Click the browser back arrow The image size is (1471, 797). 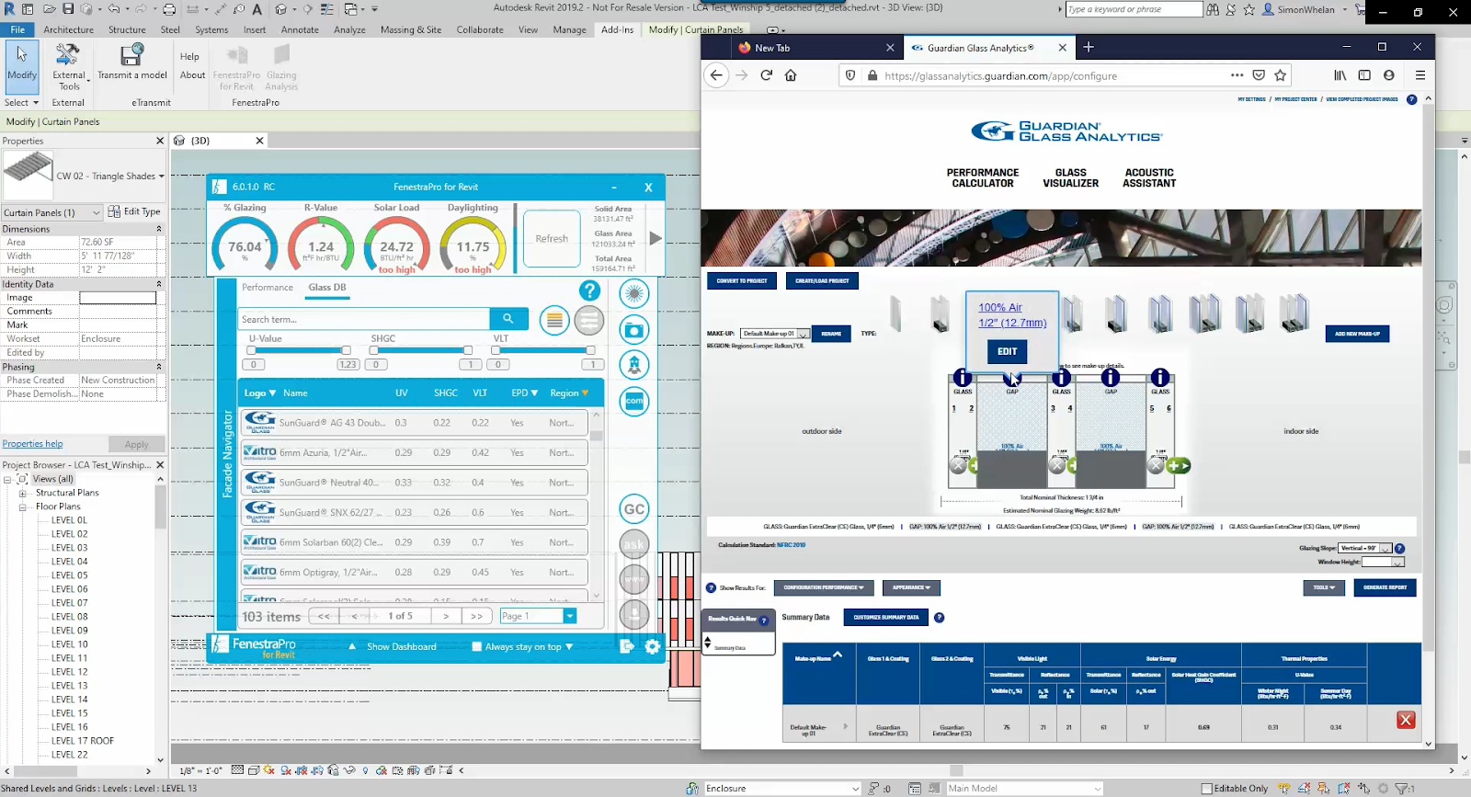click(x=716, y=75)
